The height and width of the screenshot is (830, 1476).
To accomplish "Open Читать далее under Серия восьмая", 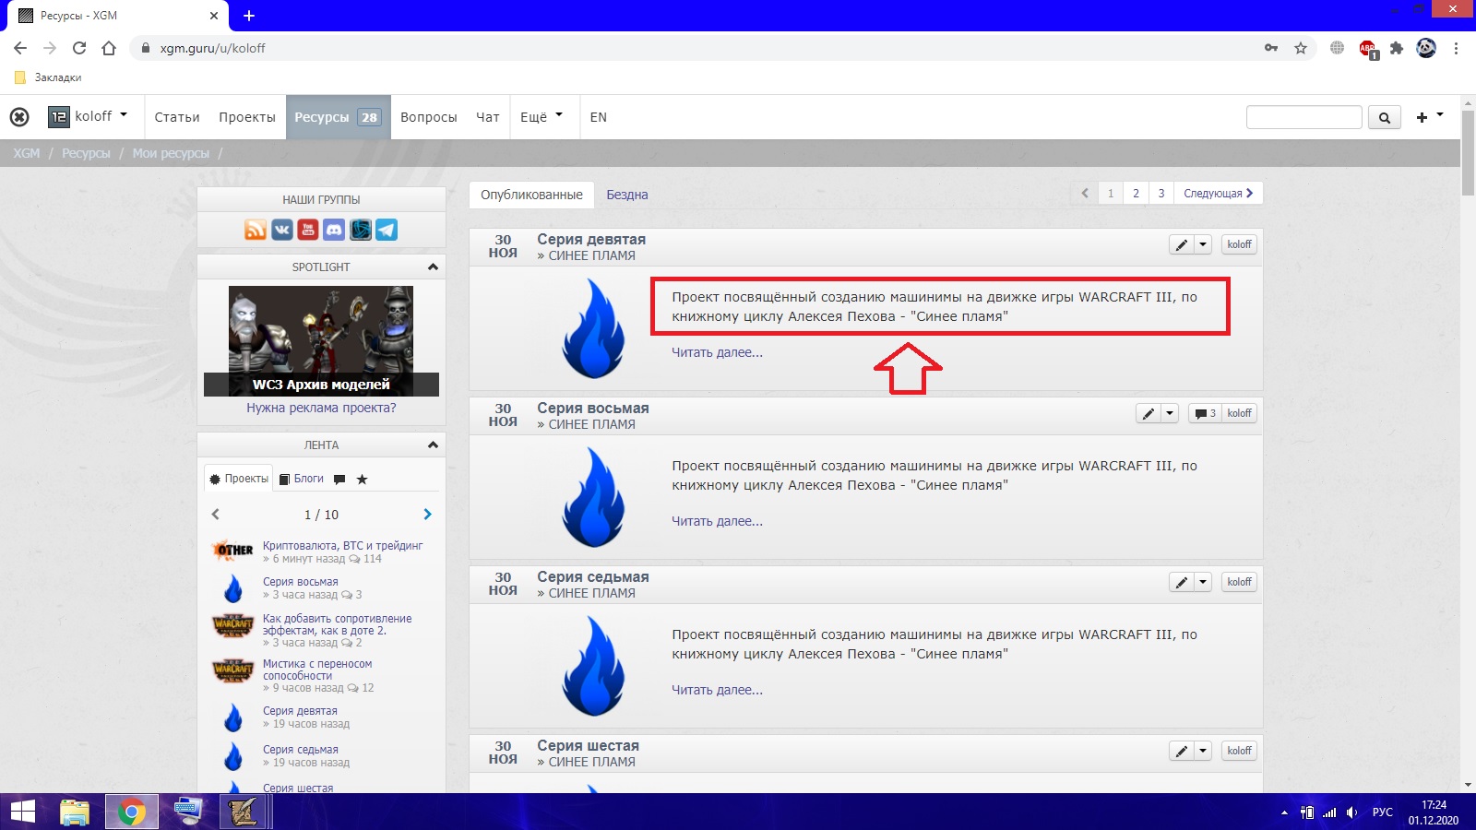I will coord(717,521).
